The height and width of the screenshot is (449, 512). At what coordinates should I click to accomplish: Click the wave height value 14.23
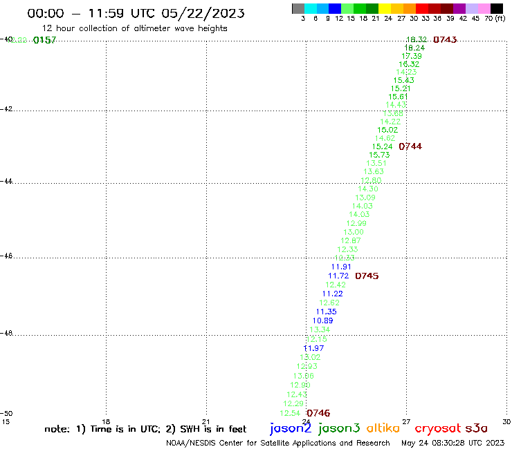pyautogui.click(x=406, y=72)
